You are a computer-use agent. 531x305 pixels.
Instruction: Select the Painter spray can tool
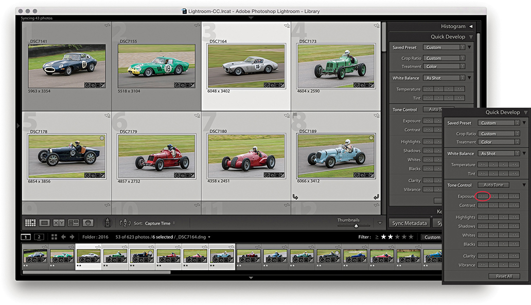108,223
